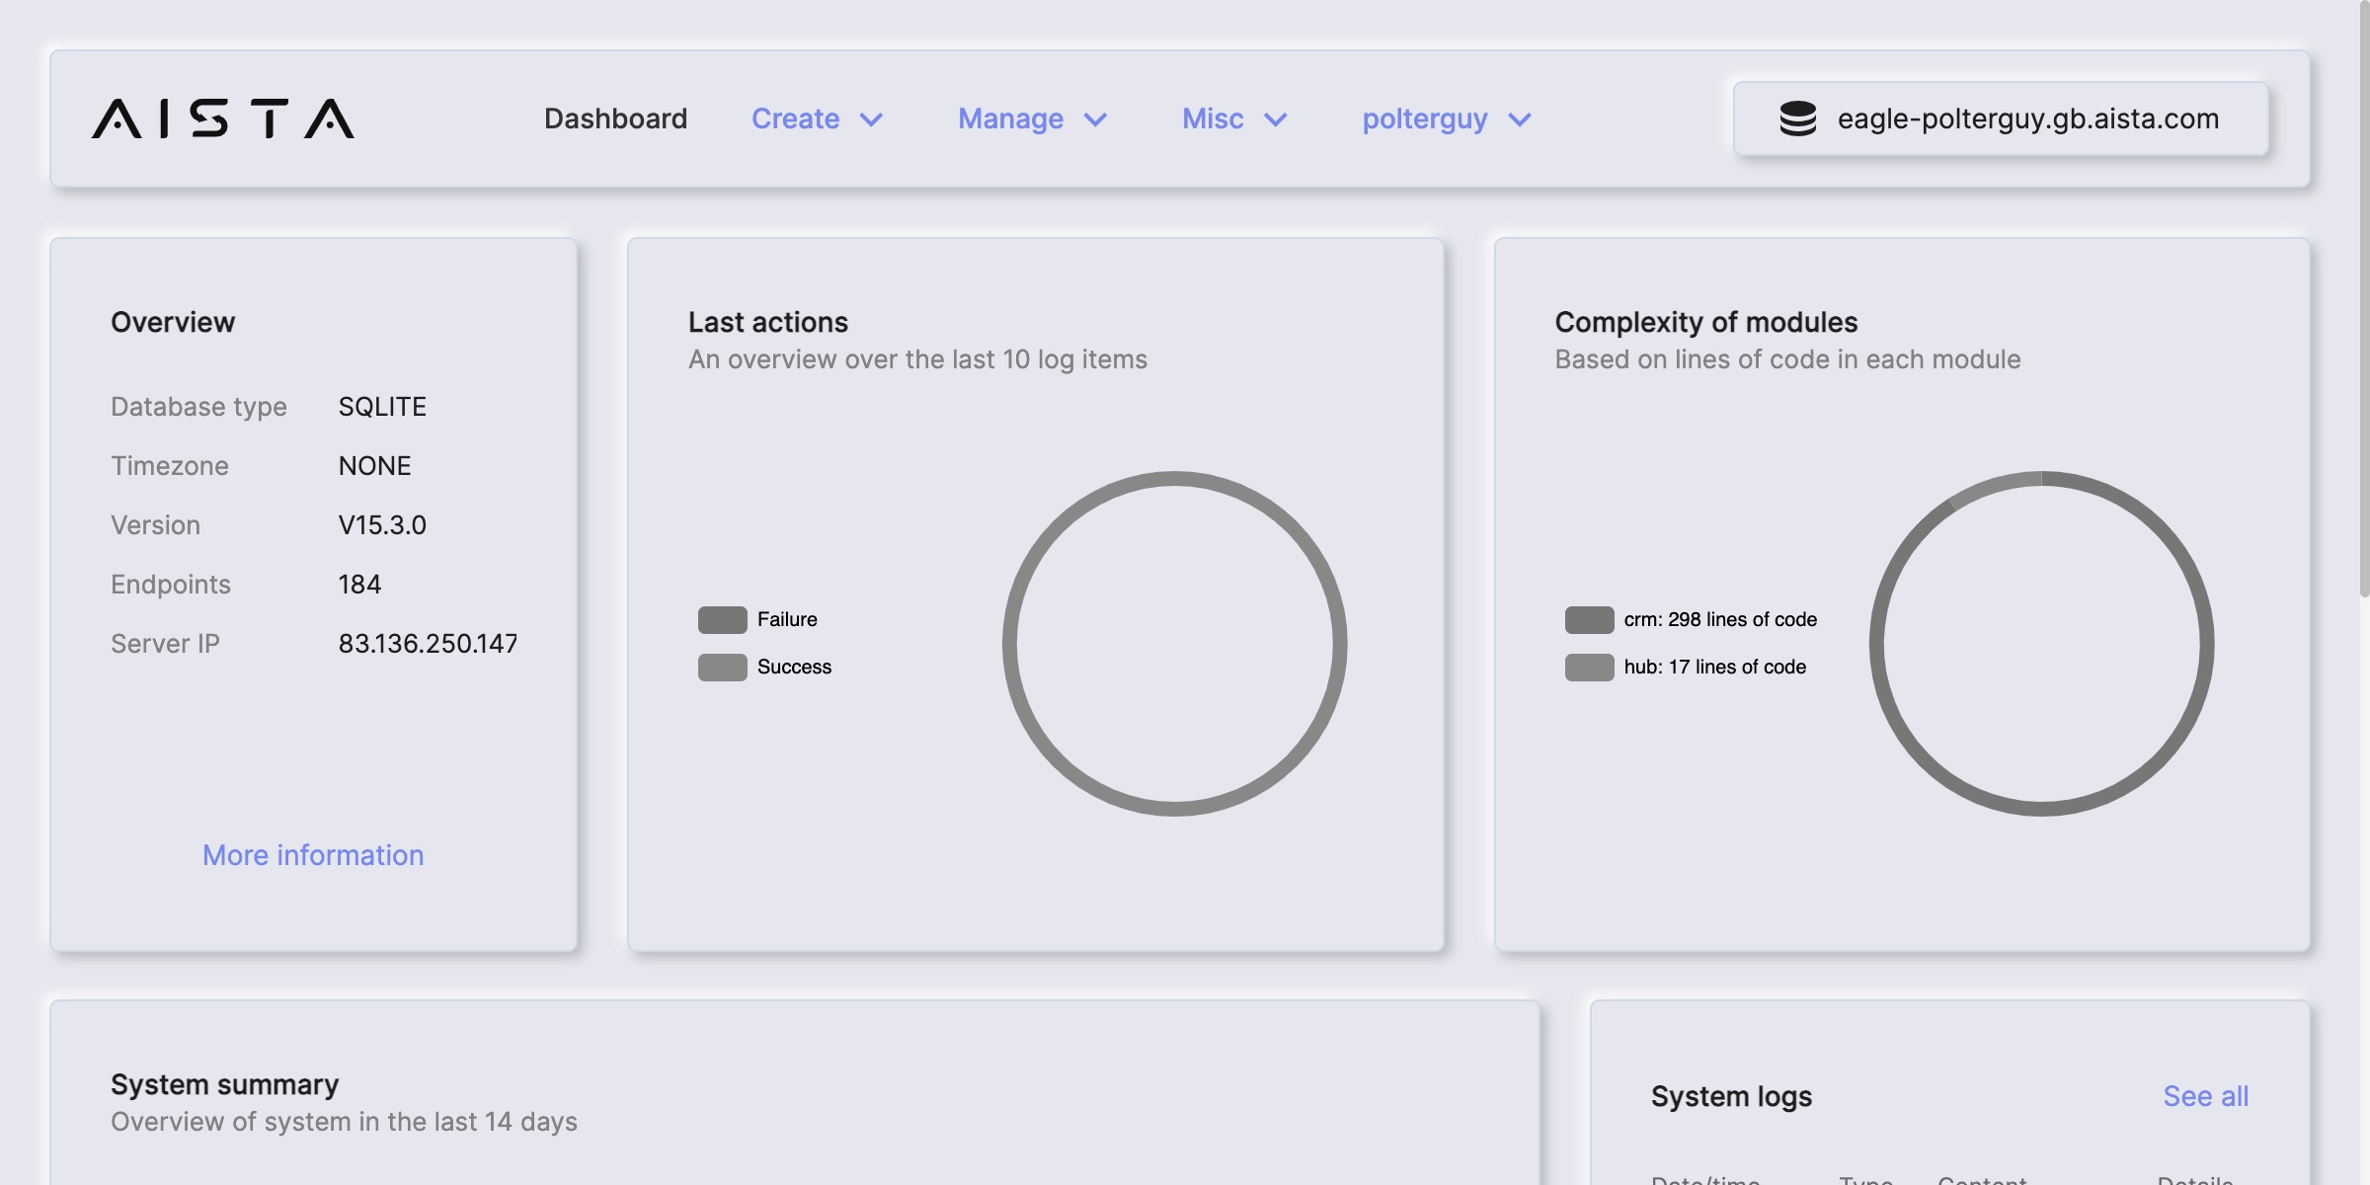Viewport: 2370px width, 1185px height.
Task: Click See all in System logs
Action: pos(2205,1096)
